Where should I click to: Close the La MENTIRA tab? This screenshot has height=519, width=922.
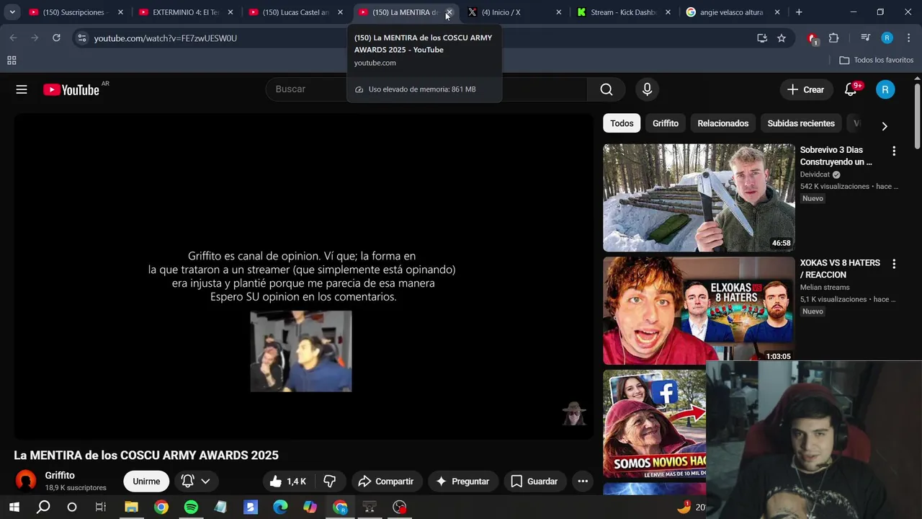coord(449,12)
